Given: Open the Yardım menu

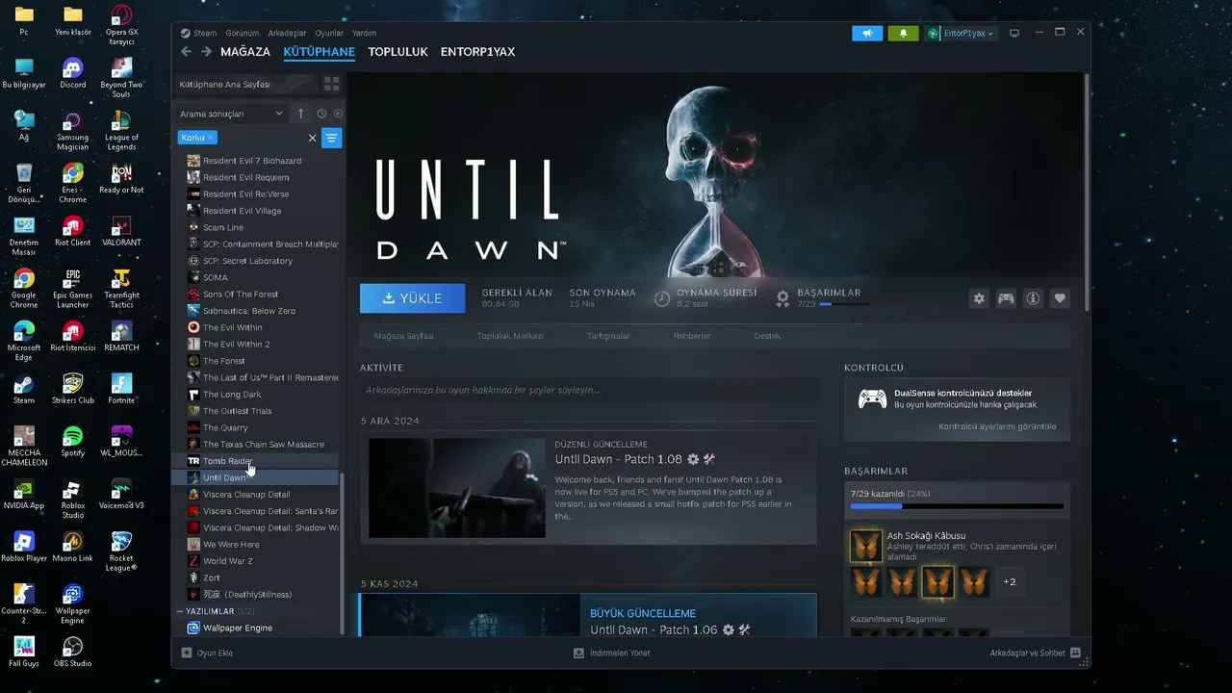Looking at the screenshot, I should coord(364,33).
